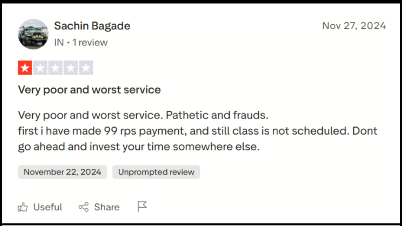Viewport: 402px width, 226px height.
Task: Select the Unprompted review tag
Action: tap(156, 172)
